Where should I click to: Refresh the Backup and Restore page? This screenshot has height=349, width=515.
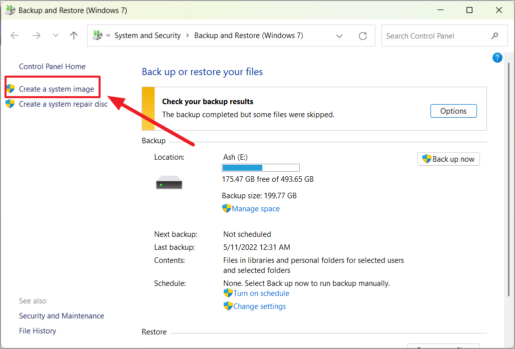coord(362,36)
